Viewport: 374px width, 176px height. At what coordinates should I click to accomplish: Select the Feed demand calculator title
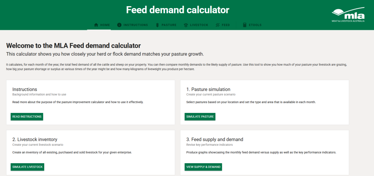coord(178,10)
